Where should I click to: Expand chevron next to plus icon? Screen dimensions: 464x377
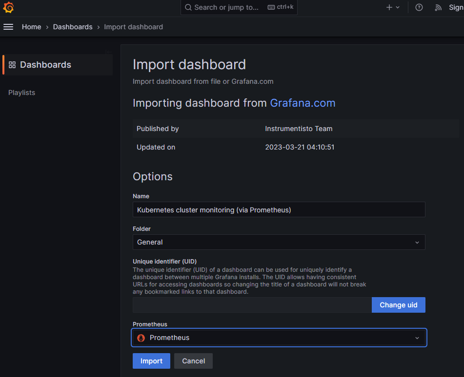(x=398, y=7)
